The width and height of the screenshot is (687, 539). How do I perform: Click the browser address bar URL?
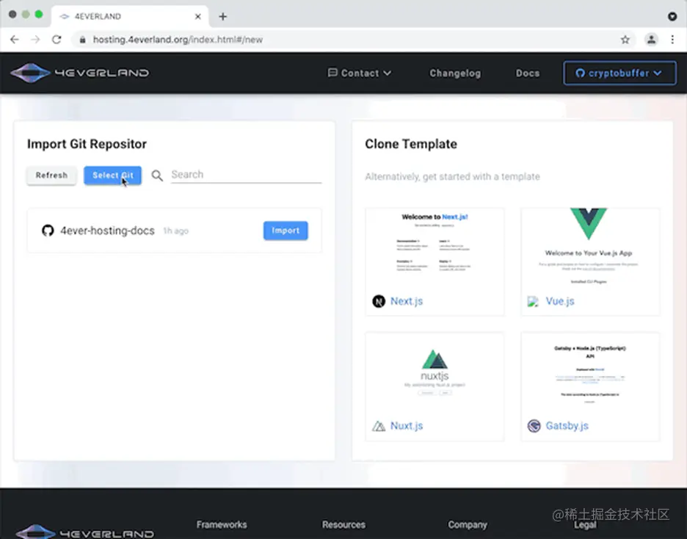(x=178, y=40)
